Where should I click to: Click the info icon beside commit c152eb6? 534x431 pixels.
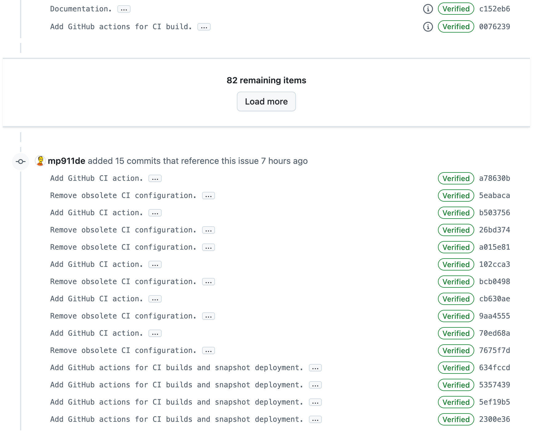pyautogui.click(x=428, y=9)
